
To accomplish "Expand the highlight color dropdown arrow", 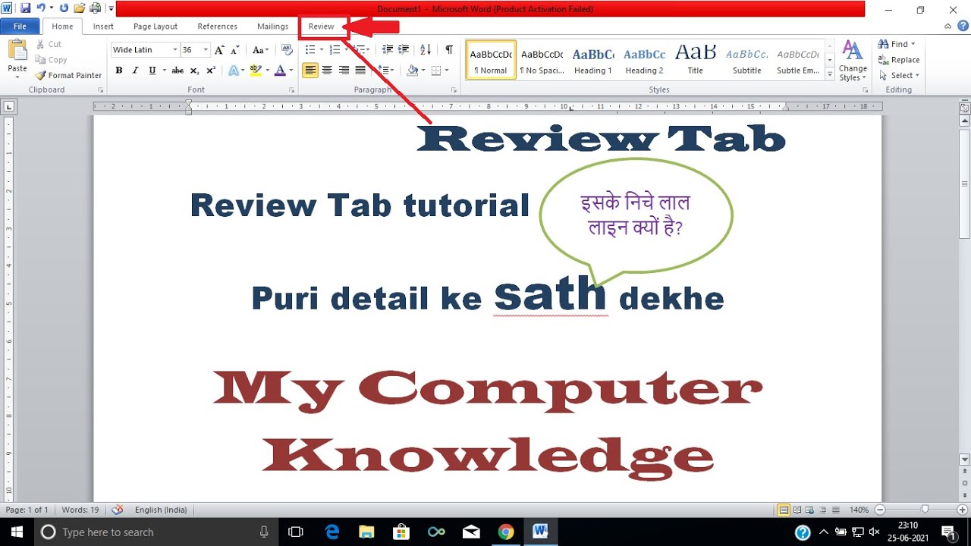I will (x=267, y=71).
